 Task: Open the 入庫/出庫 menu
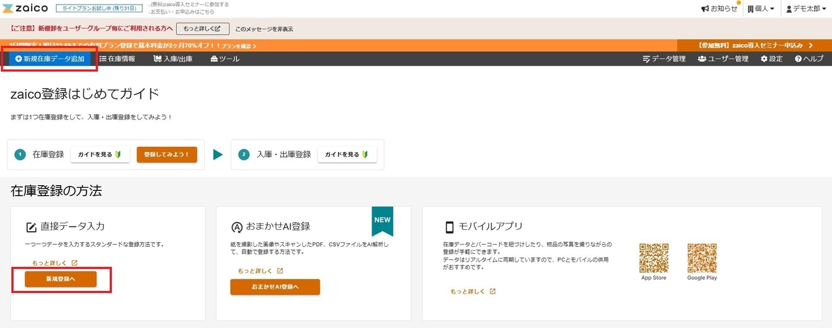point(173,58)
